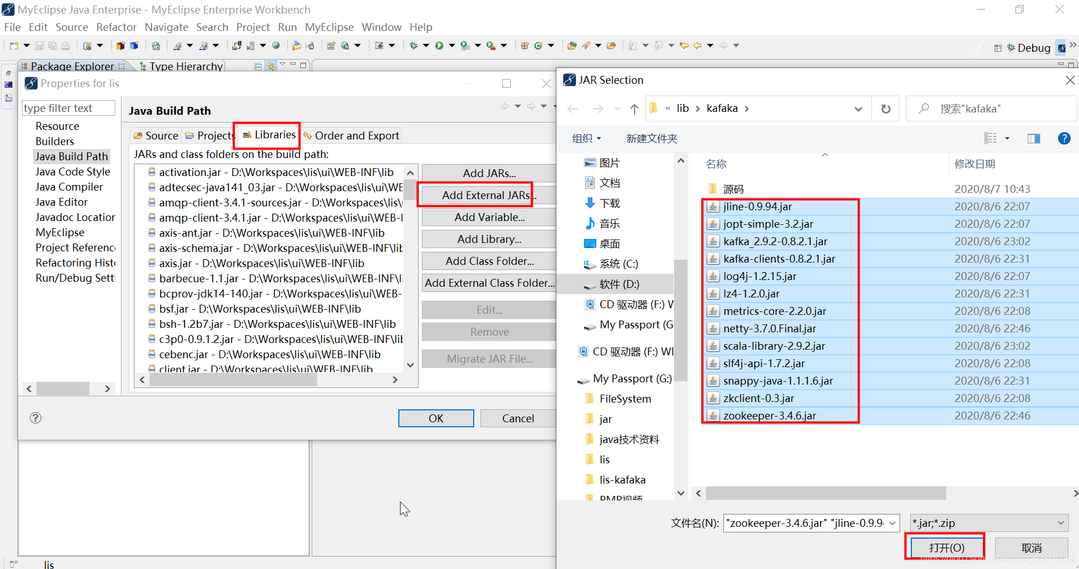Open the Refactor menu

(116, 27)
